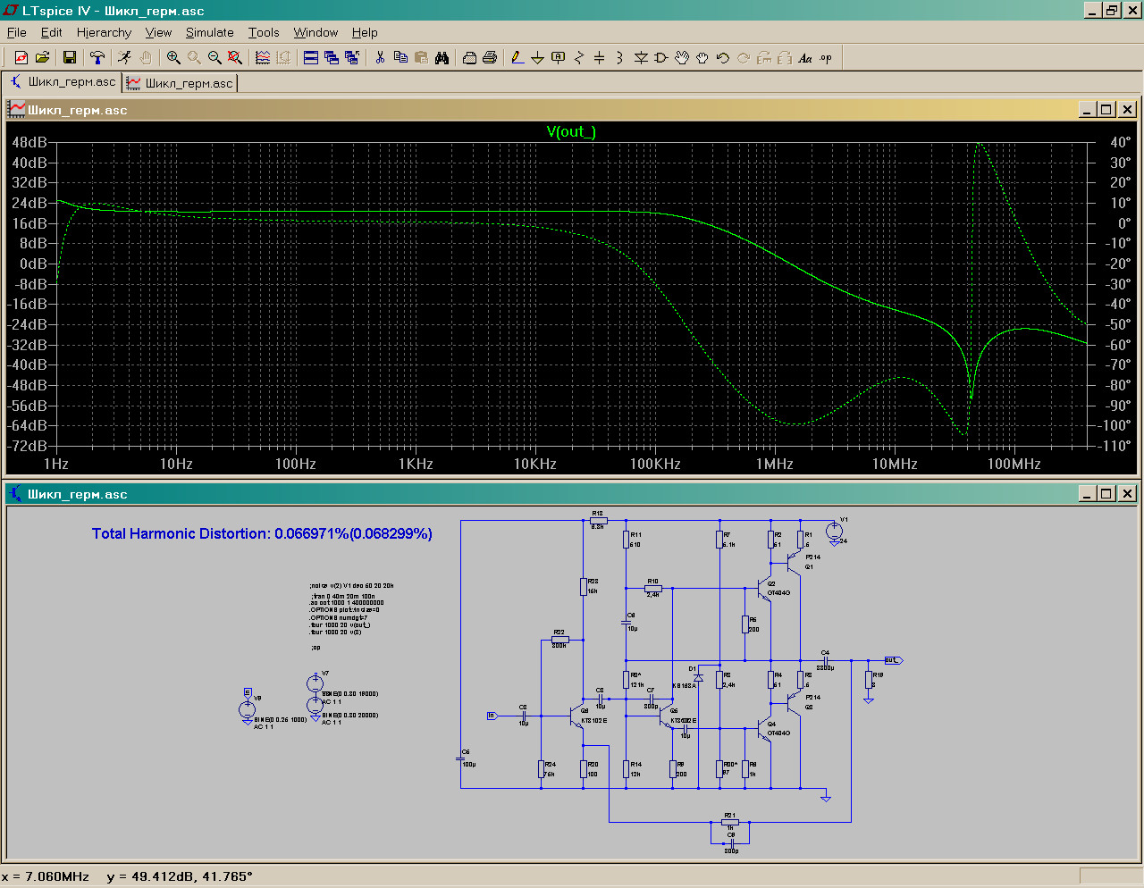Switch to the waveform Шикл_герм.asc tab

click(x=181, y=83)
